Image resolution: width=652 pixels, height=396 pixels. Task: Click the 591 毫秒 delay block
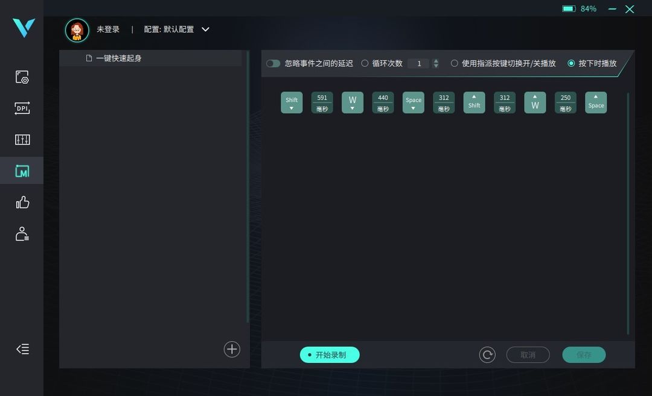coord(322,102)
